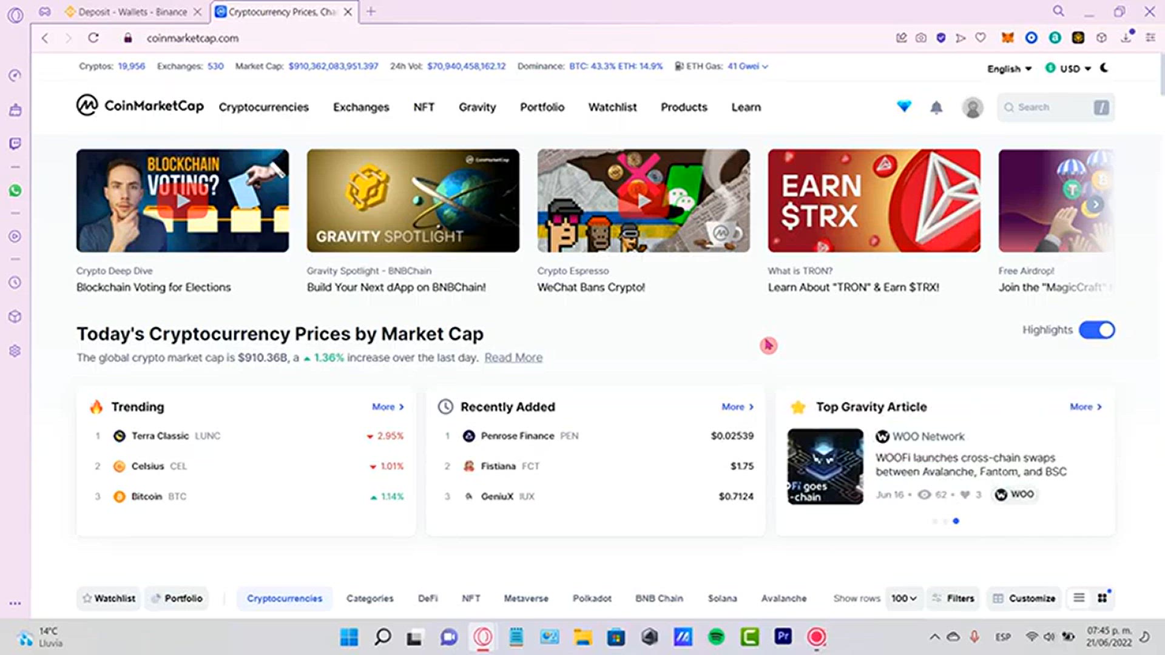Viewport: 1165px width, 655px height.
Task: Open the English language dropdown
Action: tap(1009, 69)
